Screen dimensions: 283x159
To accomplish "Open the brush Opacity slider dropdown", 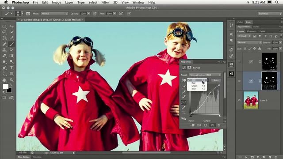I will coord(88,14).
